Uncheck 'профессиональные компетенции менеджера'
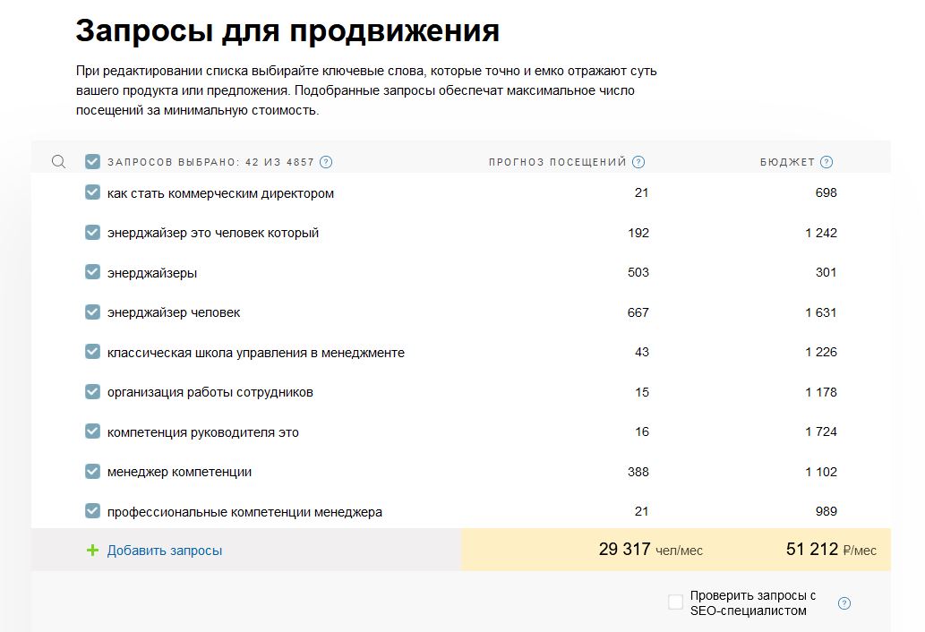Image resolution: width=925 pixels, height=632 pixels. (90, 511)
